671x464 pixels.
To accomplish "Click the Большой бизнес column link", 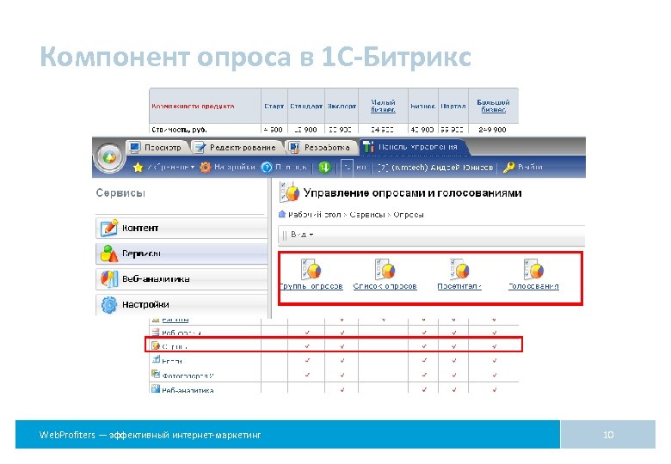I will pos(493,106).
